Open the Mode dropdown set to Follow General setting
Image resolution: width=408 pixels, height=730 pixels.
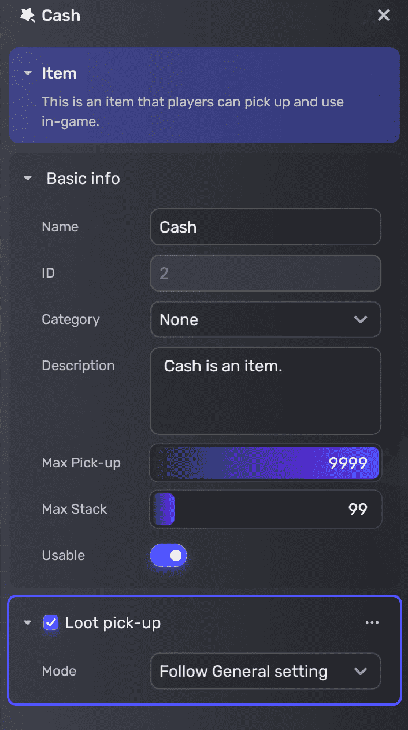265,671
